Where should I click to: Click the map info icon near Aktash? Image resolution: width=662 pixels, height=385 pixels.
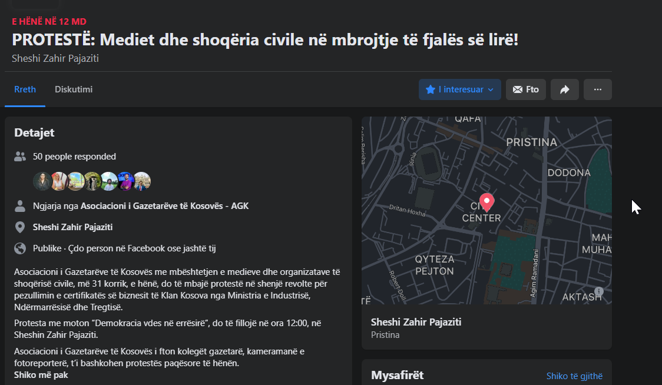pyautogui.click(x=599, y=291)
